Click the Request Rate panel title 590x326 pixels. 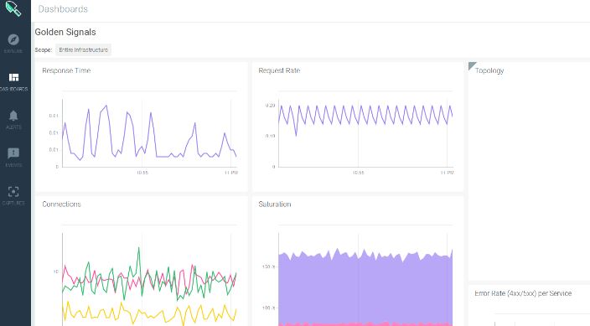[279, 70]
